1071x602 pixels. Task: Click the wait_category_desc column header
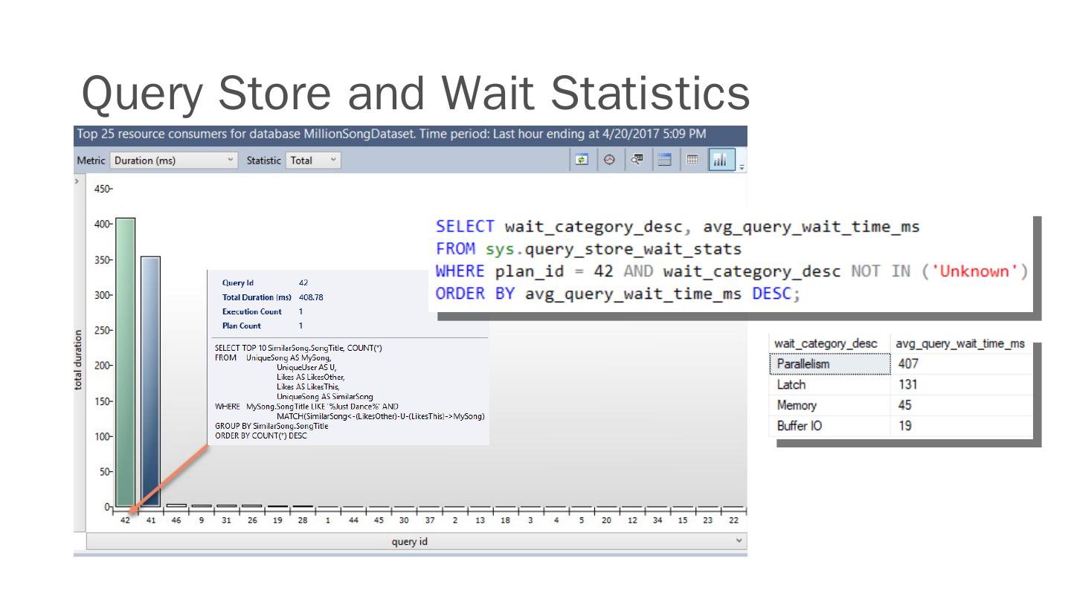[x=826, y=343]
